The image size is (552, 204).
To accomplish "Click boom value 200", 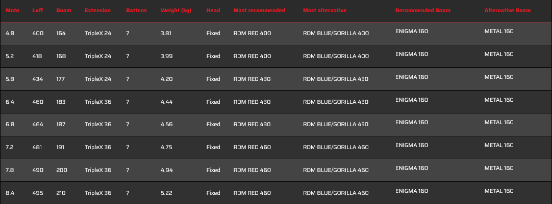I will pos(62,170).
